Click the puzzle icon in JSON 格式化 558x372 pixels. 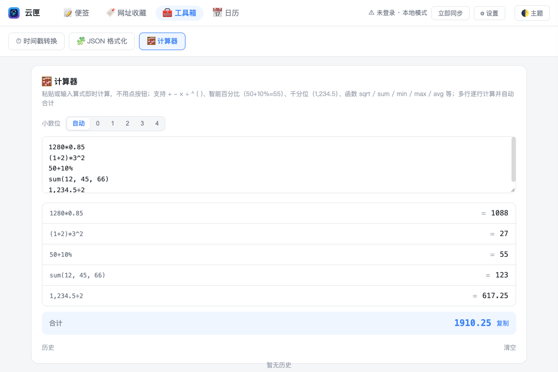[81, 41]
